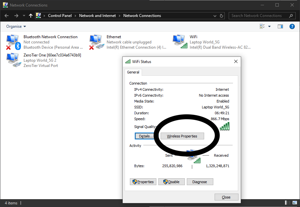300x207 pixels.
Task: Click the Details button
Action: (x=144, y=136)
